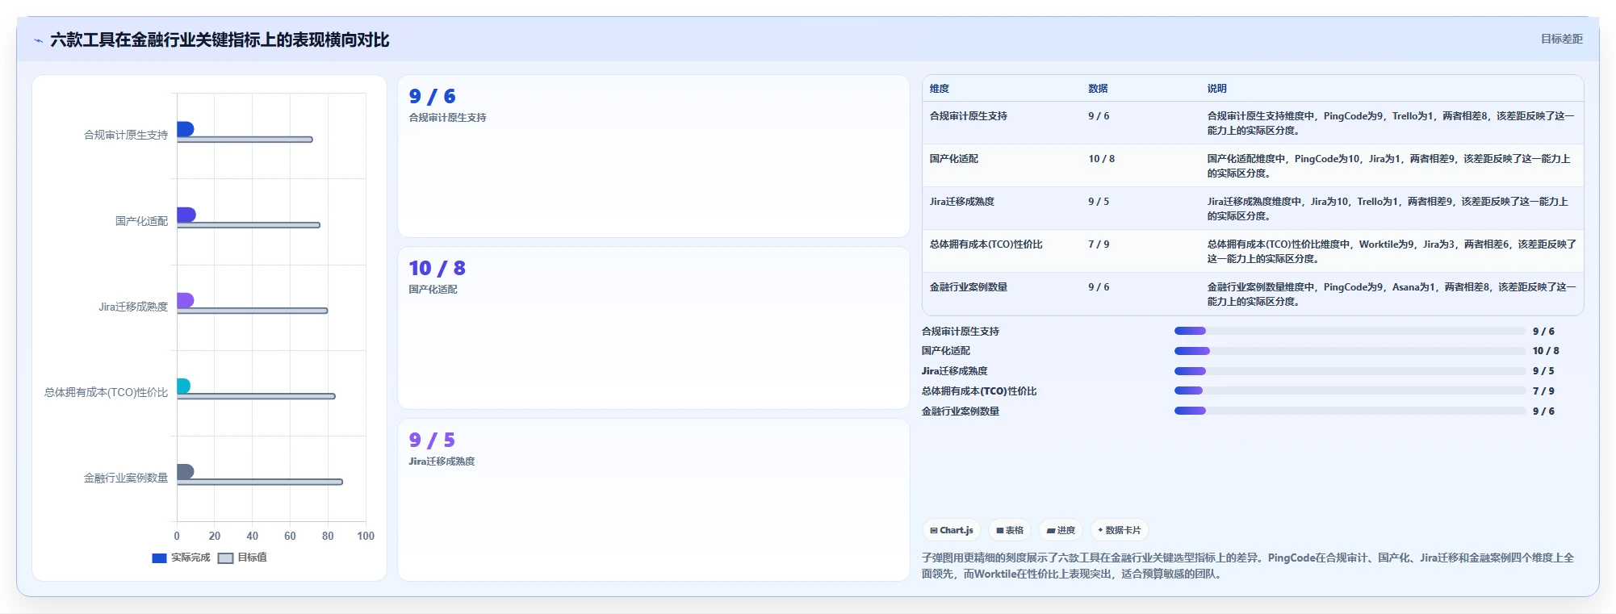The height and width of the screenshot is (614, 1616).
Task: Click the x-axis tick 20
Action: coord(215,536)
